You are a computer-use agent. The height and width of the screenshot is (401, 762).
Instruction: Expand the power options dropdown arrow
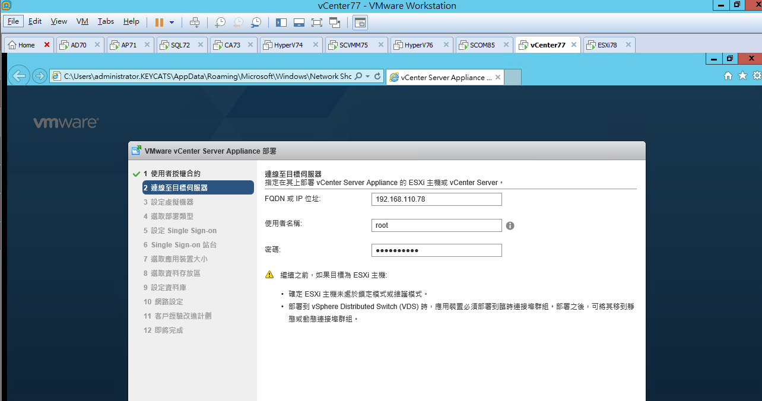[172, 22]
